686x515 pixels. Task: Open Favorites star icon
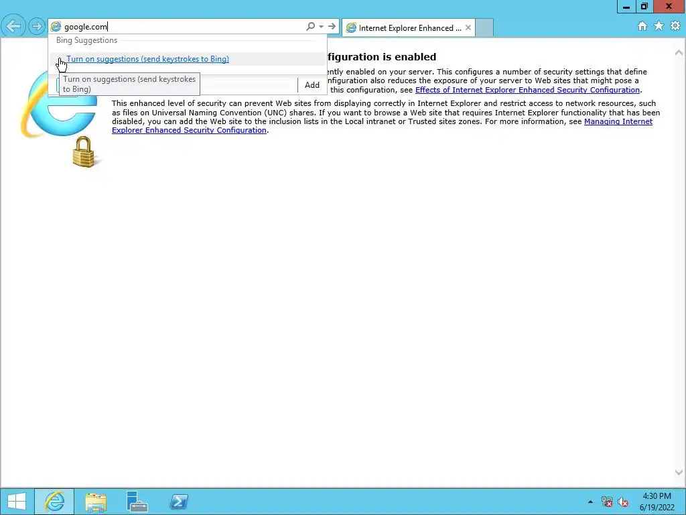(x=659, y=26)
